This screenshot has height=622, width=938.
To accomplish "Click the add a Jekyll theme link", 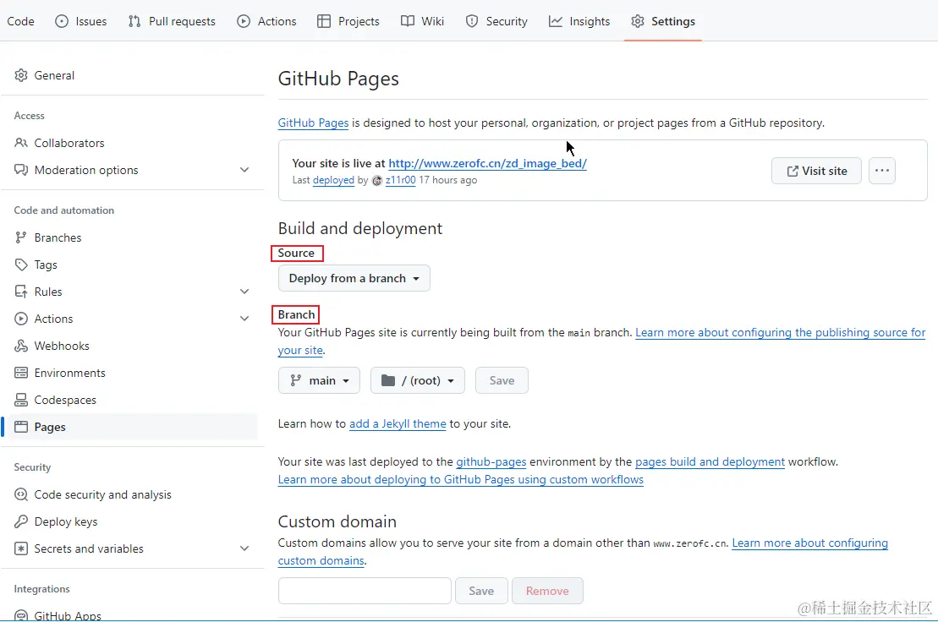I will [x=398, y=423].
